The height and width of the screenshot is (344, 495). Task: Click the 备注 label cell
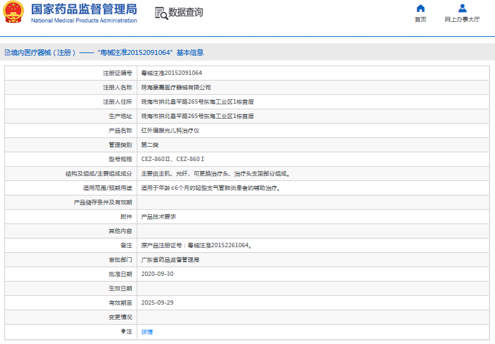point(71,245)
